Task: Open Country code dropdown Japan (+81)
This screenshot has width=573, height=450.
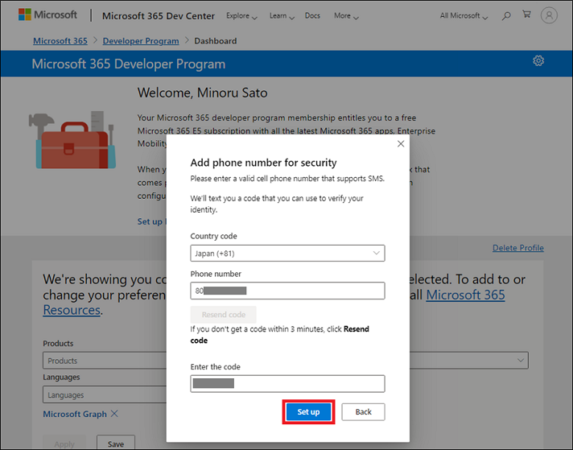Action: (287, 253)
